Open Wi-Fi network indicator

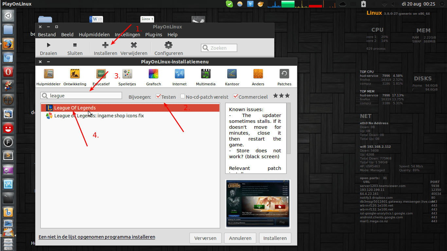(384, 4)
